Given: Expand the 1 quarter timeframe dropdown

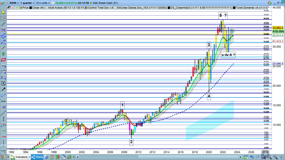Looking at the screenshot, I should tap(27, 3).
